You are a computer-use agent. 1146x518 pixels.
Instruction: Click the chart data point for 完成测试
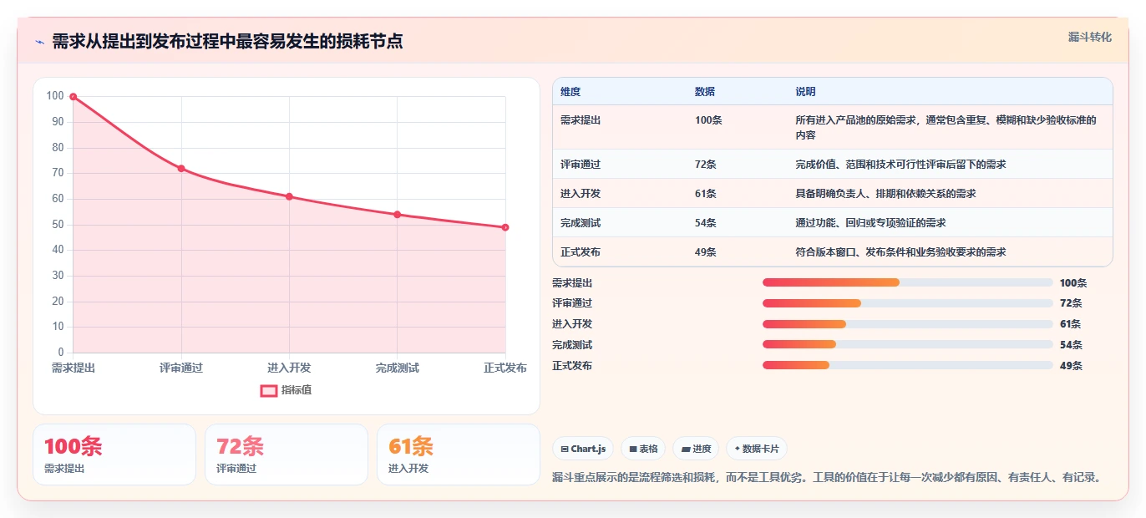[398, 215]
